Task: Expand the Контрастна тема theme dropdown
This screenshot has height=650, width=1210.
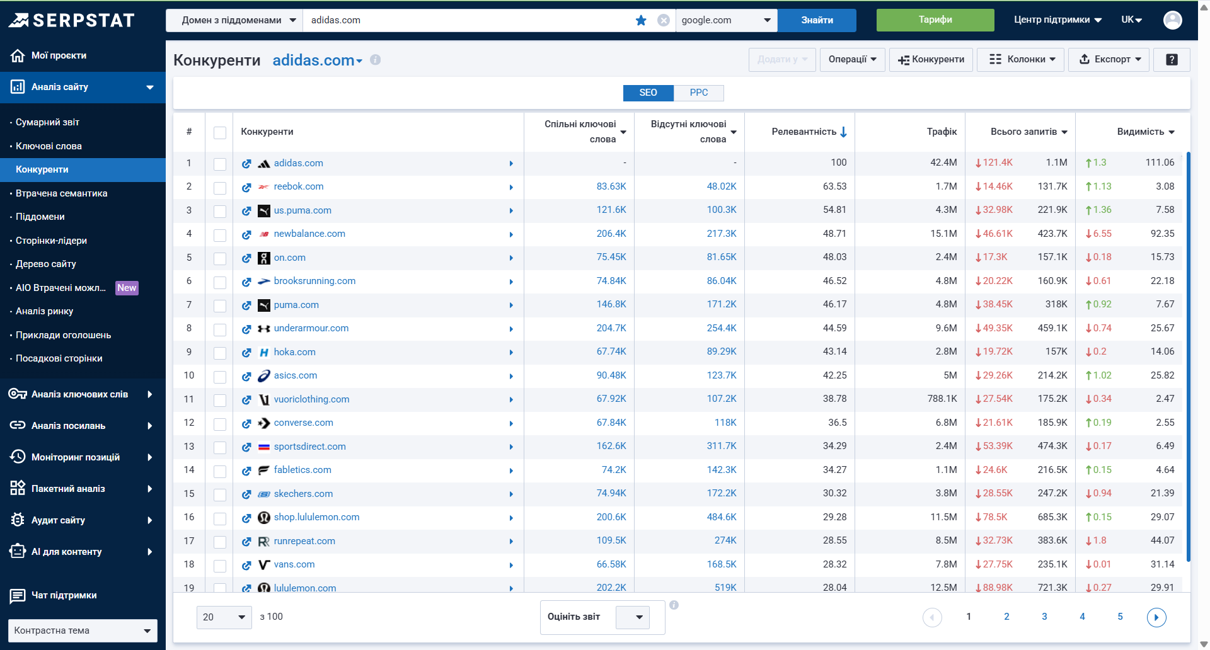Action: pyautogui.click(x=83, y=630)
